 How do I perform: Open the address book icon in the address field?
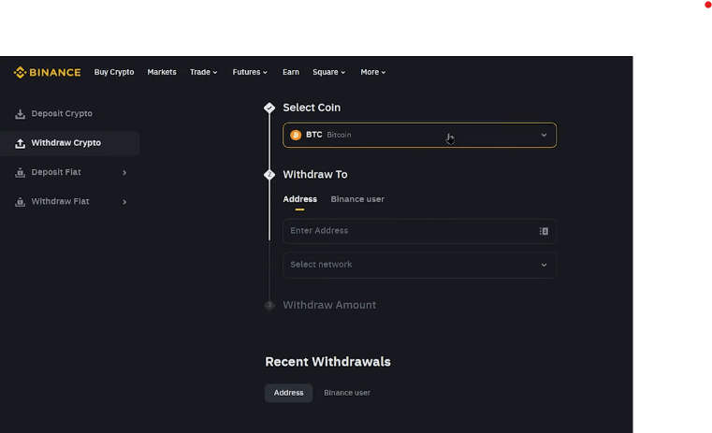[x=544, y=231]
